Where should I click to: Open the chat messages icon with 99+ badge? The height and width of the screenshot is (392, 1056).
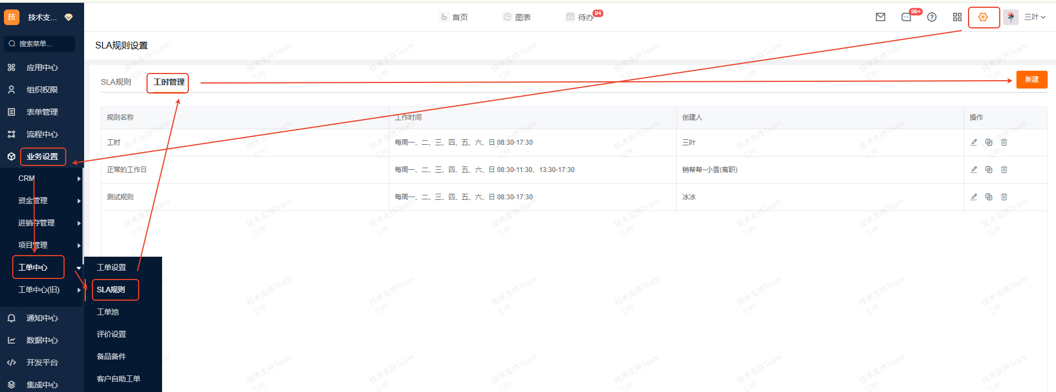(906, 17)
